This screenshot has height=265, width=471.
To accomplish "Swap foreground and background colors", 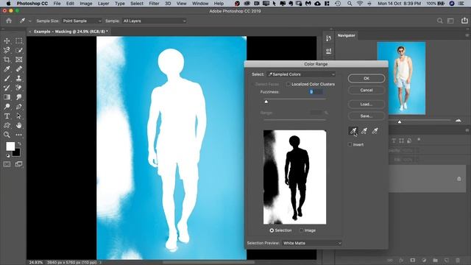I will [19, 144].
